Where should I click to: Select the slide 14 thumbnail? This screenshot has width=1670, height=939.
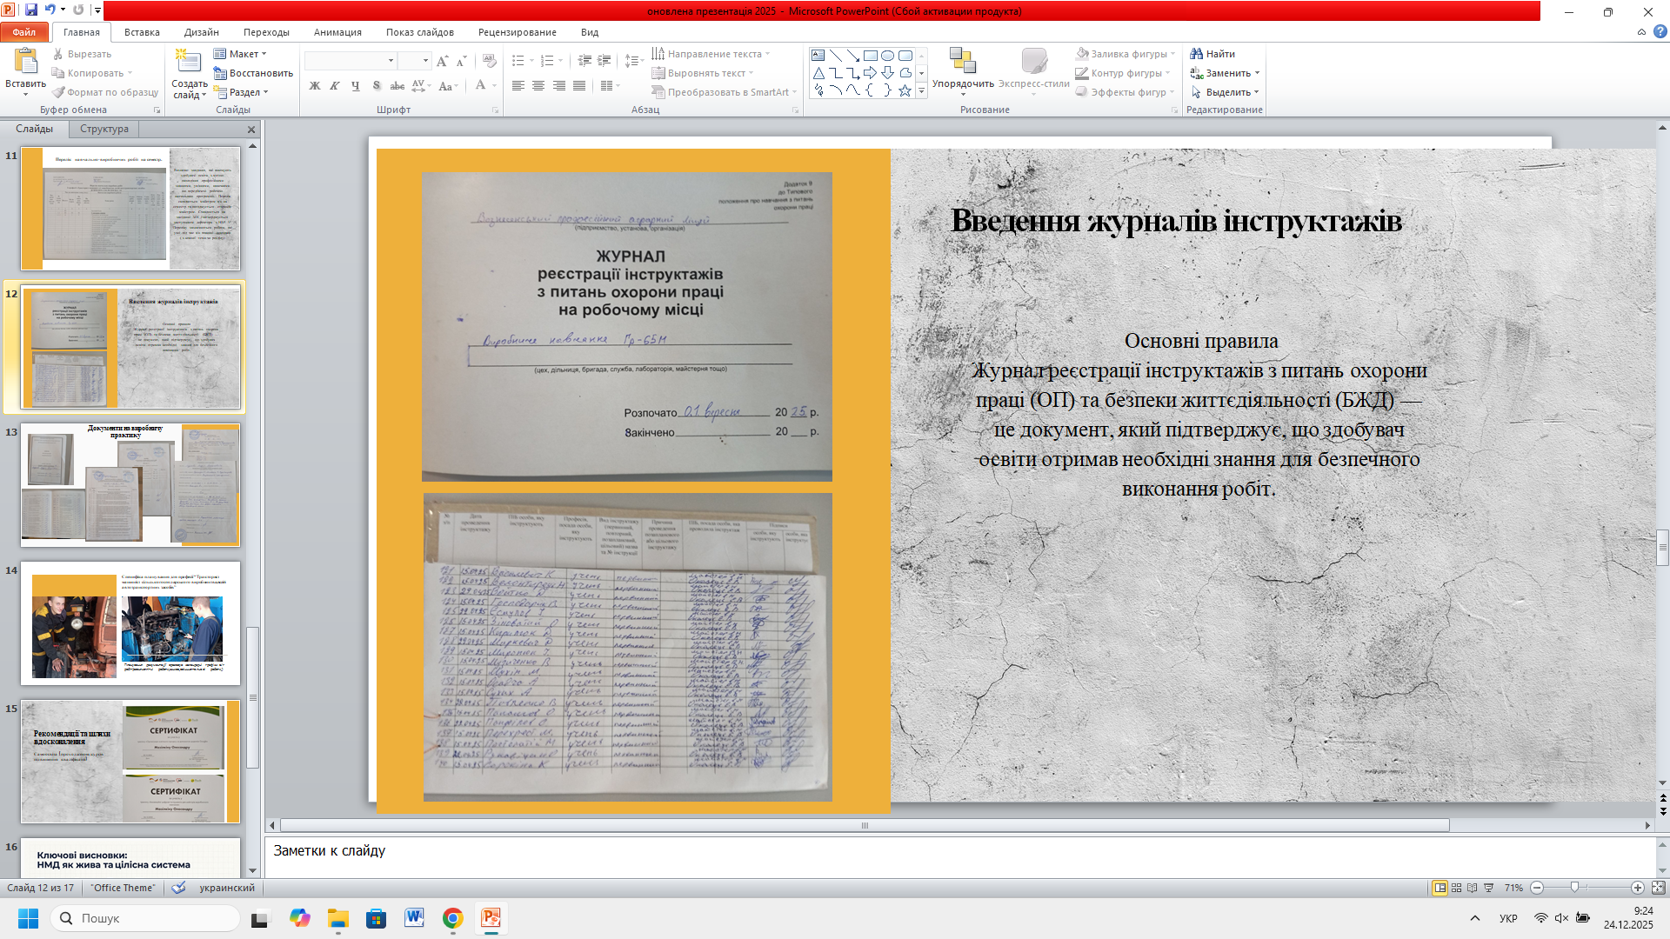(130, 623)
